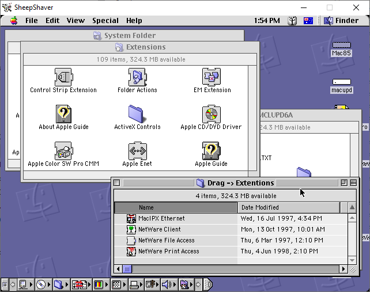Click the Control Strip scroll-left arrow
Viewport: 370px width, 292px height.
click(13, 285)
